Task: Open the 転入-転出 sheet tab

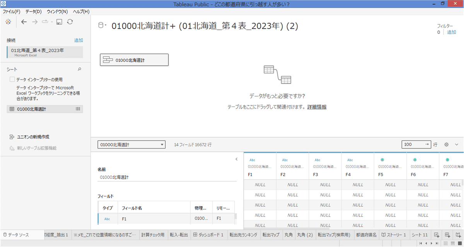Action: 179,235
